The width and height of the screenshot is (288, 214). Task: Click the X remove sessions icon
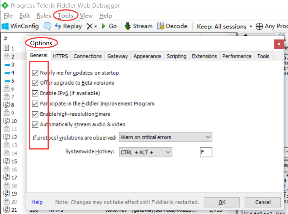[x=90, y=26]
